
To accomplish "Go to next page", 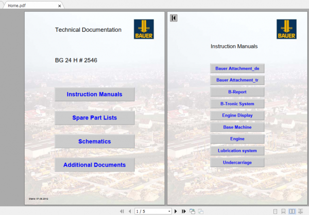I will point(176,211).
